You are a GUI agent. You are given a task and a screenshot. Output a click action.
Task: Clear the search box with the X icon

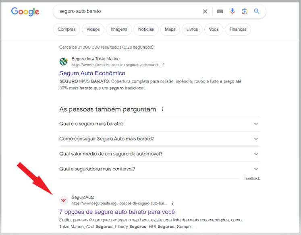(x=205, y=12)
